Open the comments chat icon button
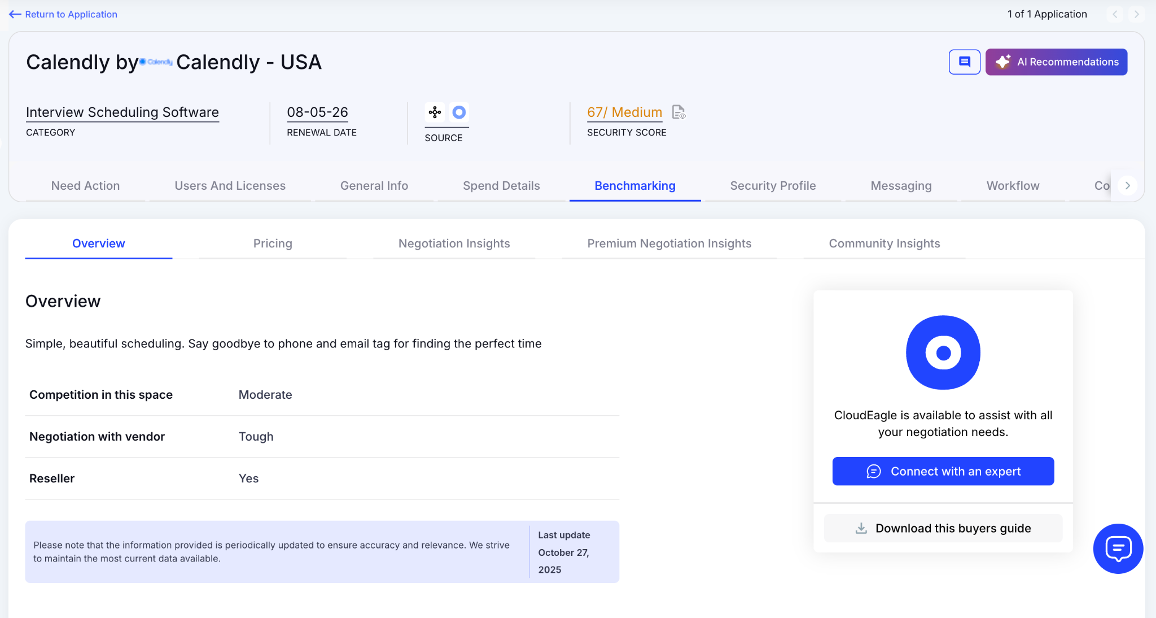1156x618 pixels. pyautogui.click(x=964, y=62)
